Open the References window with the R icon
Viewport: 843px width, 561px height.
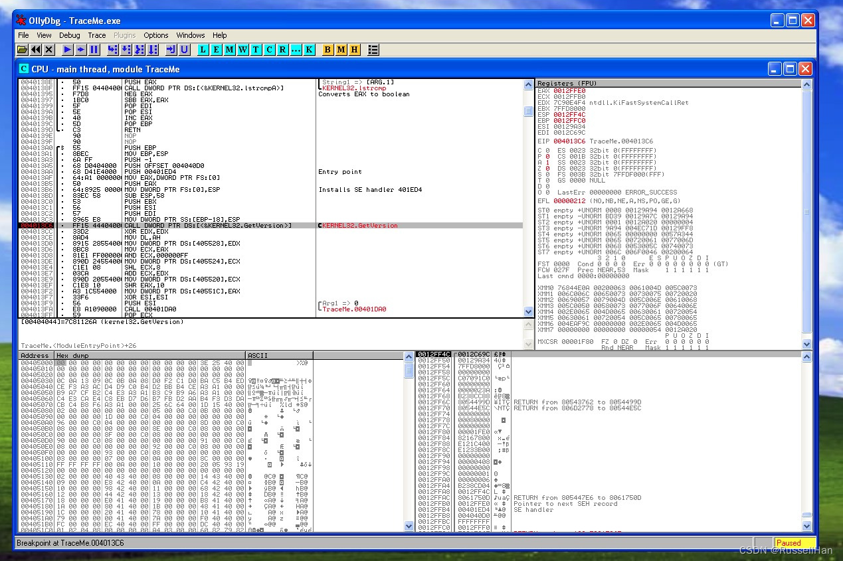click(283, 50)
